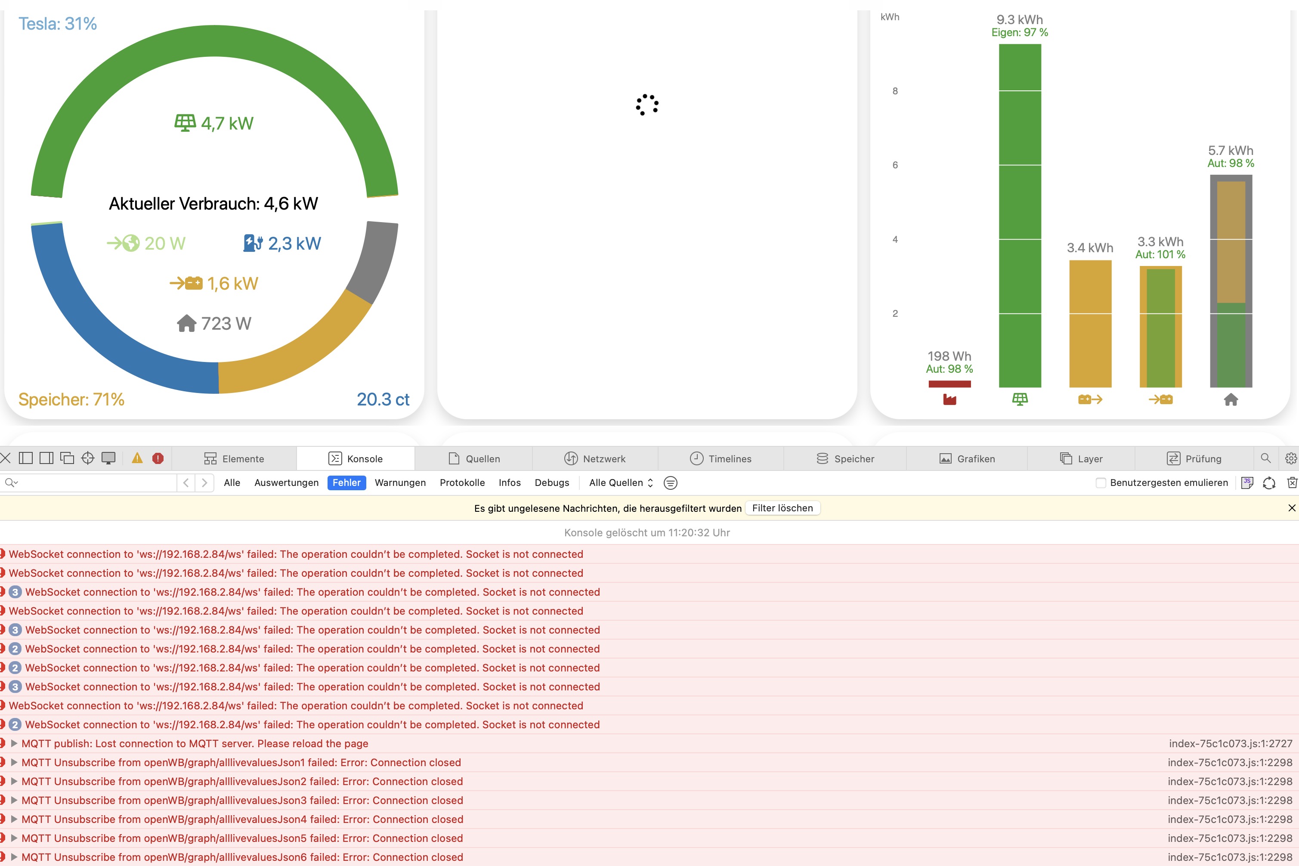Toggle the Warnungen filter

pos(400,482)
